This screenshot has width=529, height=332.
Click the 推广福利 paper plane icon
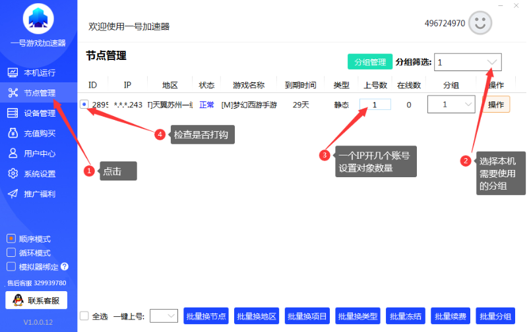tap(13, 194)
